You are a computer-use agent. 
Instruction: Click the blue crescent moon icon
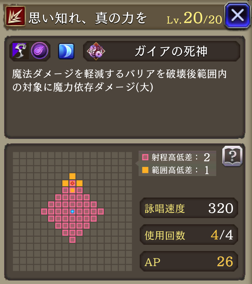(x=66, y=51)
